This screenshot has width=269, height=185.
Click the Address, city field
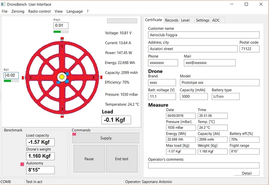point(193,49)
